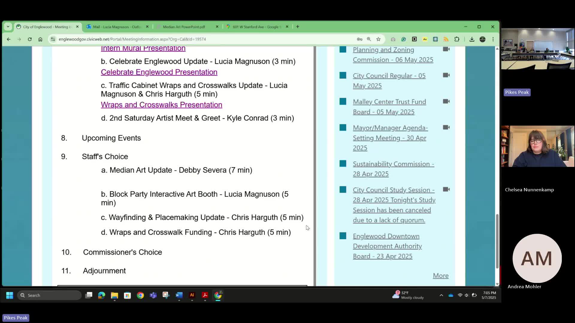Open the password manager key icon
Image resolution: width=575 pixels, height=323 pixels.
click(359, 39)
